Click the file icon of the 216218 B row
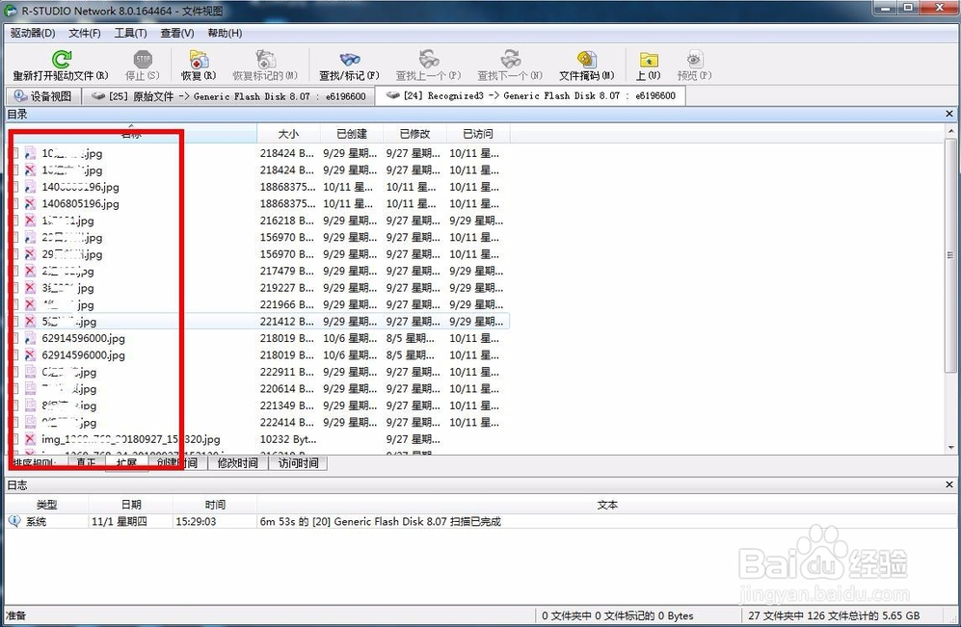This screenshot has height=627, width=961. click(x=30, y=221)
